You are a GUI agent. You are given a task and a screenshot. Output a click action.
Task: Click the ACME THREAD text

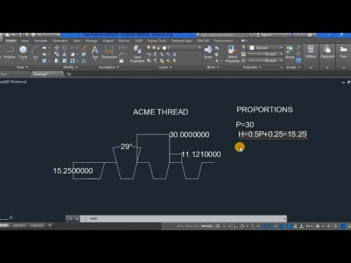pos(161,112)
